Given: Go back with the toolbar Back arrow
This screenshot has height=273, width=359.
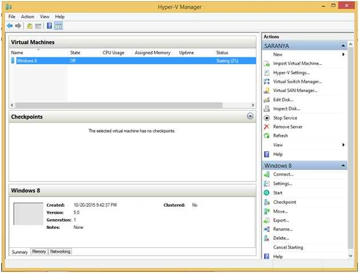Looking at the screenshot, I should coord(10,26).
